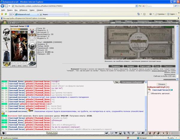Viewport: 180px width, 140px height.
Task: Enable the 'Обновлять автомат.' checkbox
Action: click(x=149, y=93)
